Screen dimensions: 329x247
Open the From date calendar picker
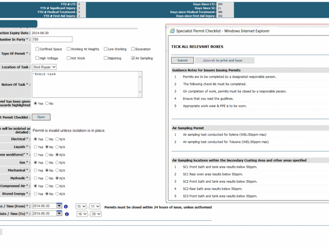click(60, 206)
